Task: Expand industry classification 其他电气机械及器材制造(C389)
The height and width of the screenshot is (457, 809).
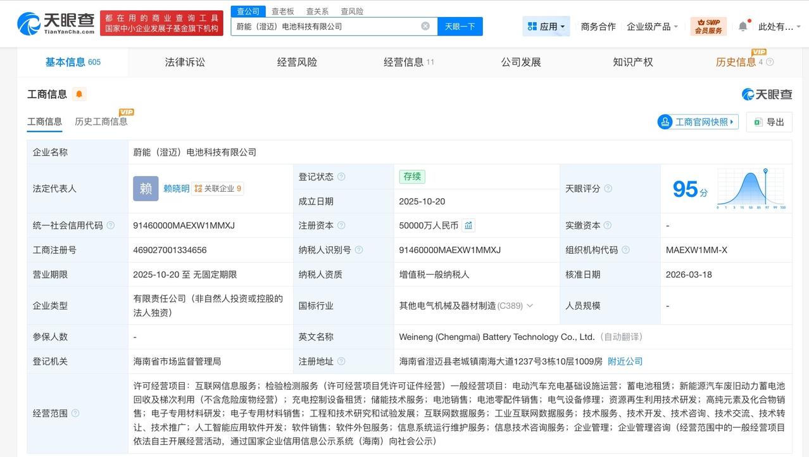Action: coord(528,305)
